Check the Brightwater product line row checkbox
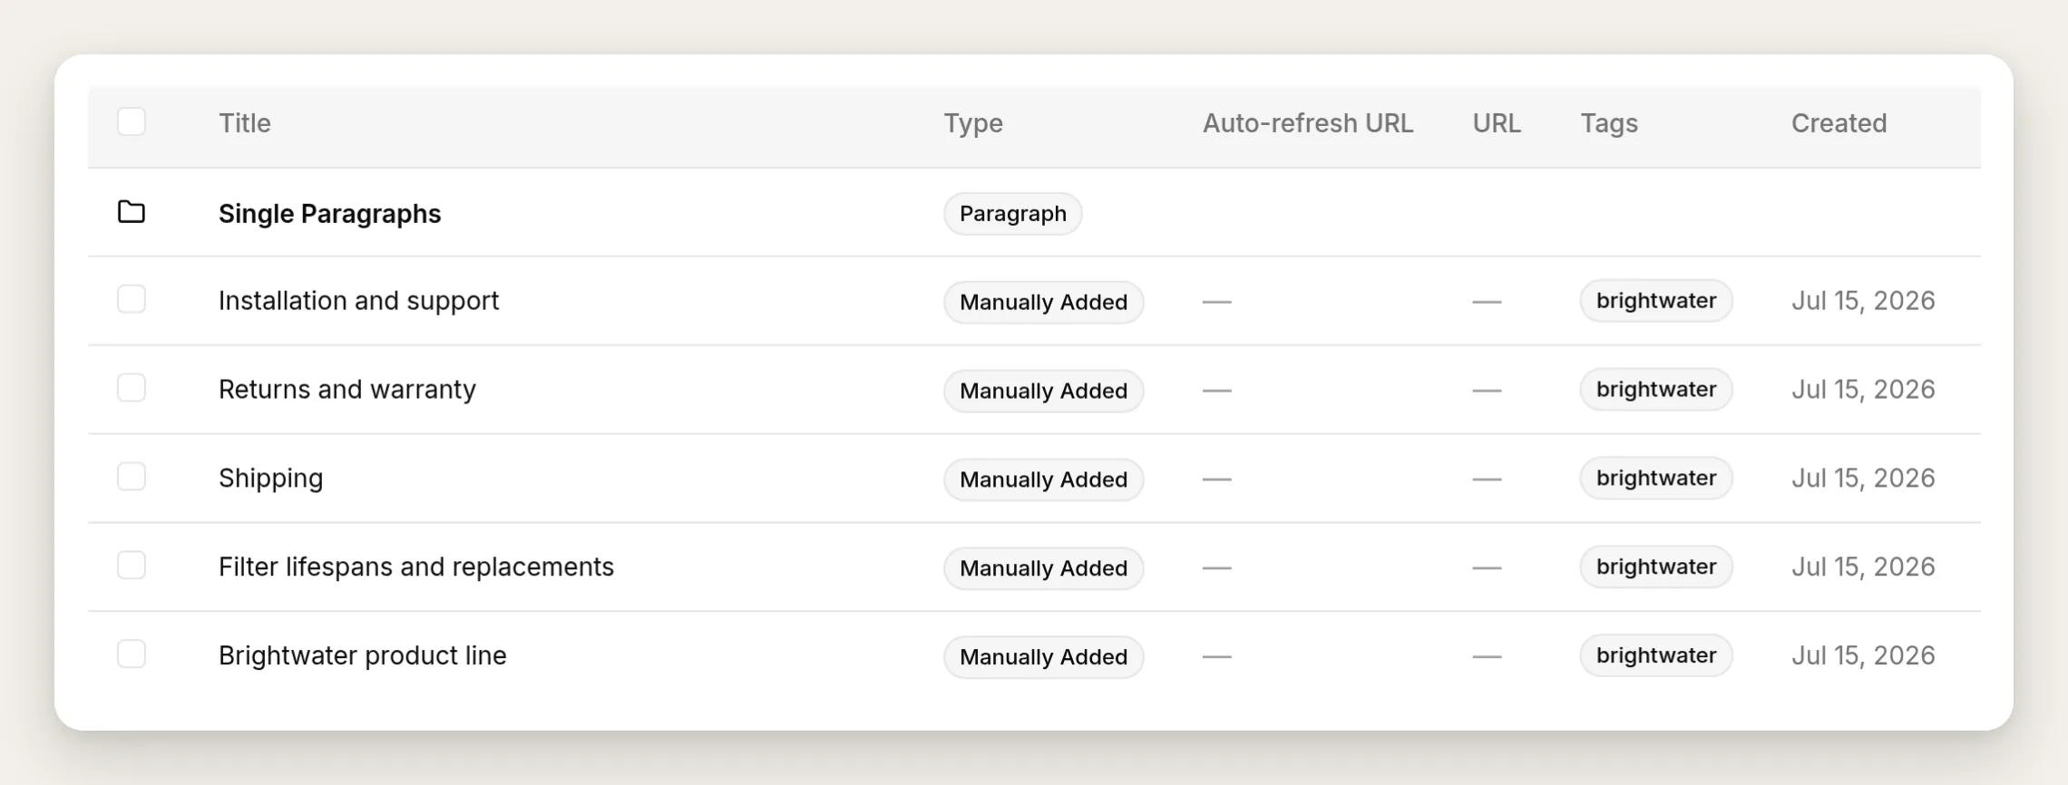The width and height of the screenshot is (2068, 785). tap(132, 654)
